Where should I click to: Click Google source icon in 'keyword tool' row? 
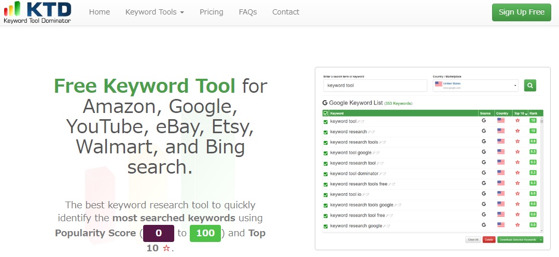[484, 121]
